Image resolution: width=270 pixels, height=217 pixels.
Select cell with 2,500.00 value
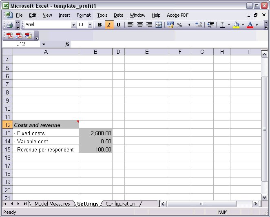point(95,133)
